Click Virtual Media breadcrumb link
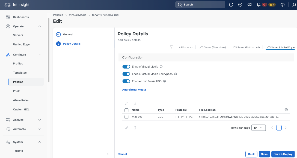297x158 pixels. tap(78, 15)
